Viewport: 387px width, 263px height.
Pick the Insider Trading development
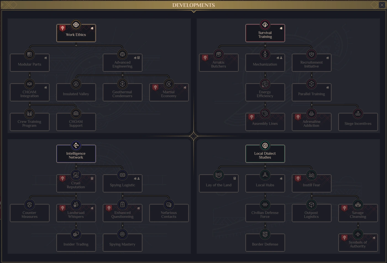(x=76, y=243)
